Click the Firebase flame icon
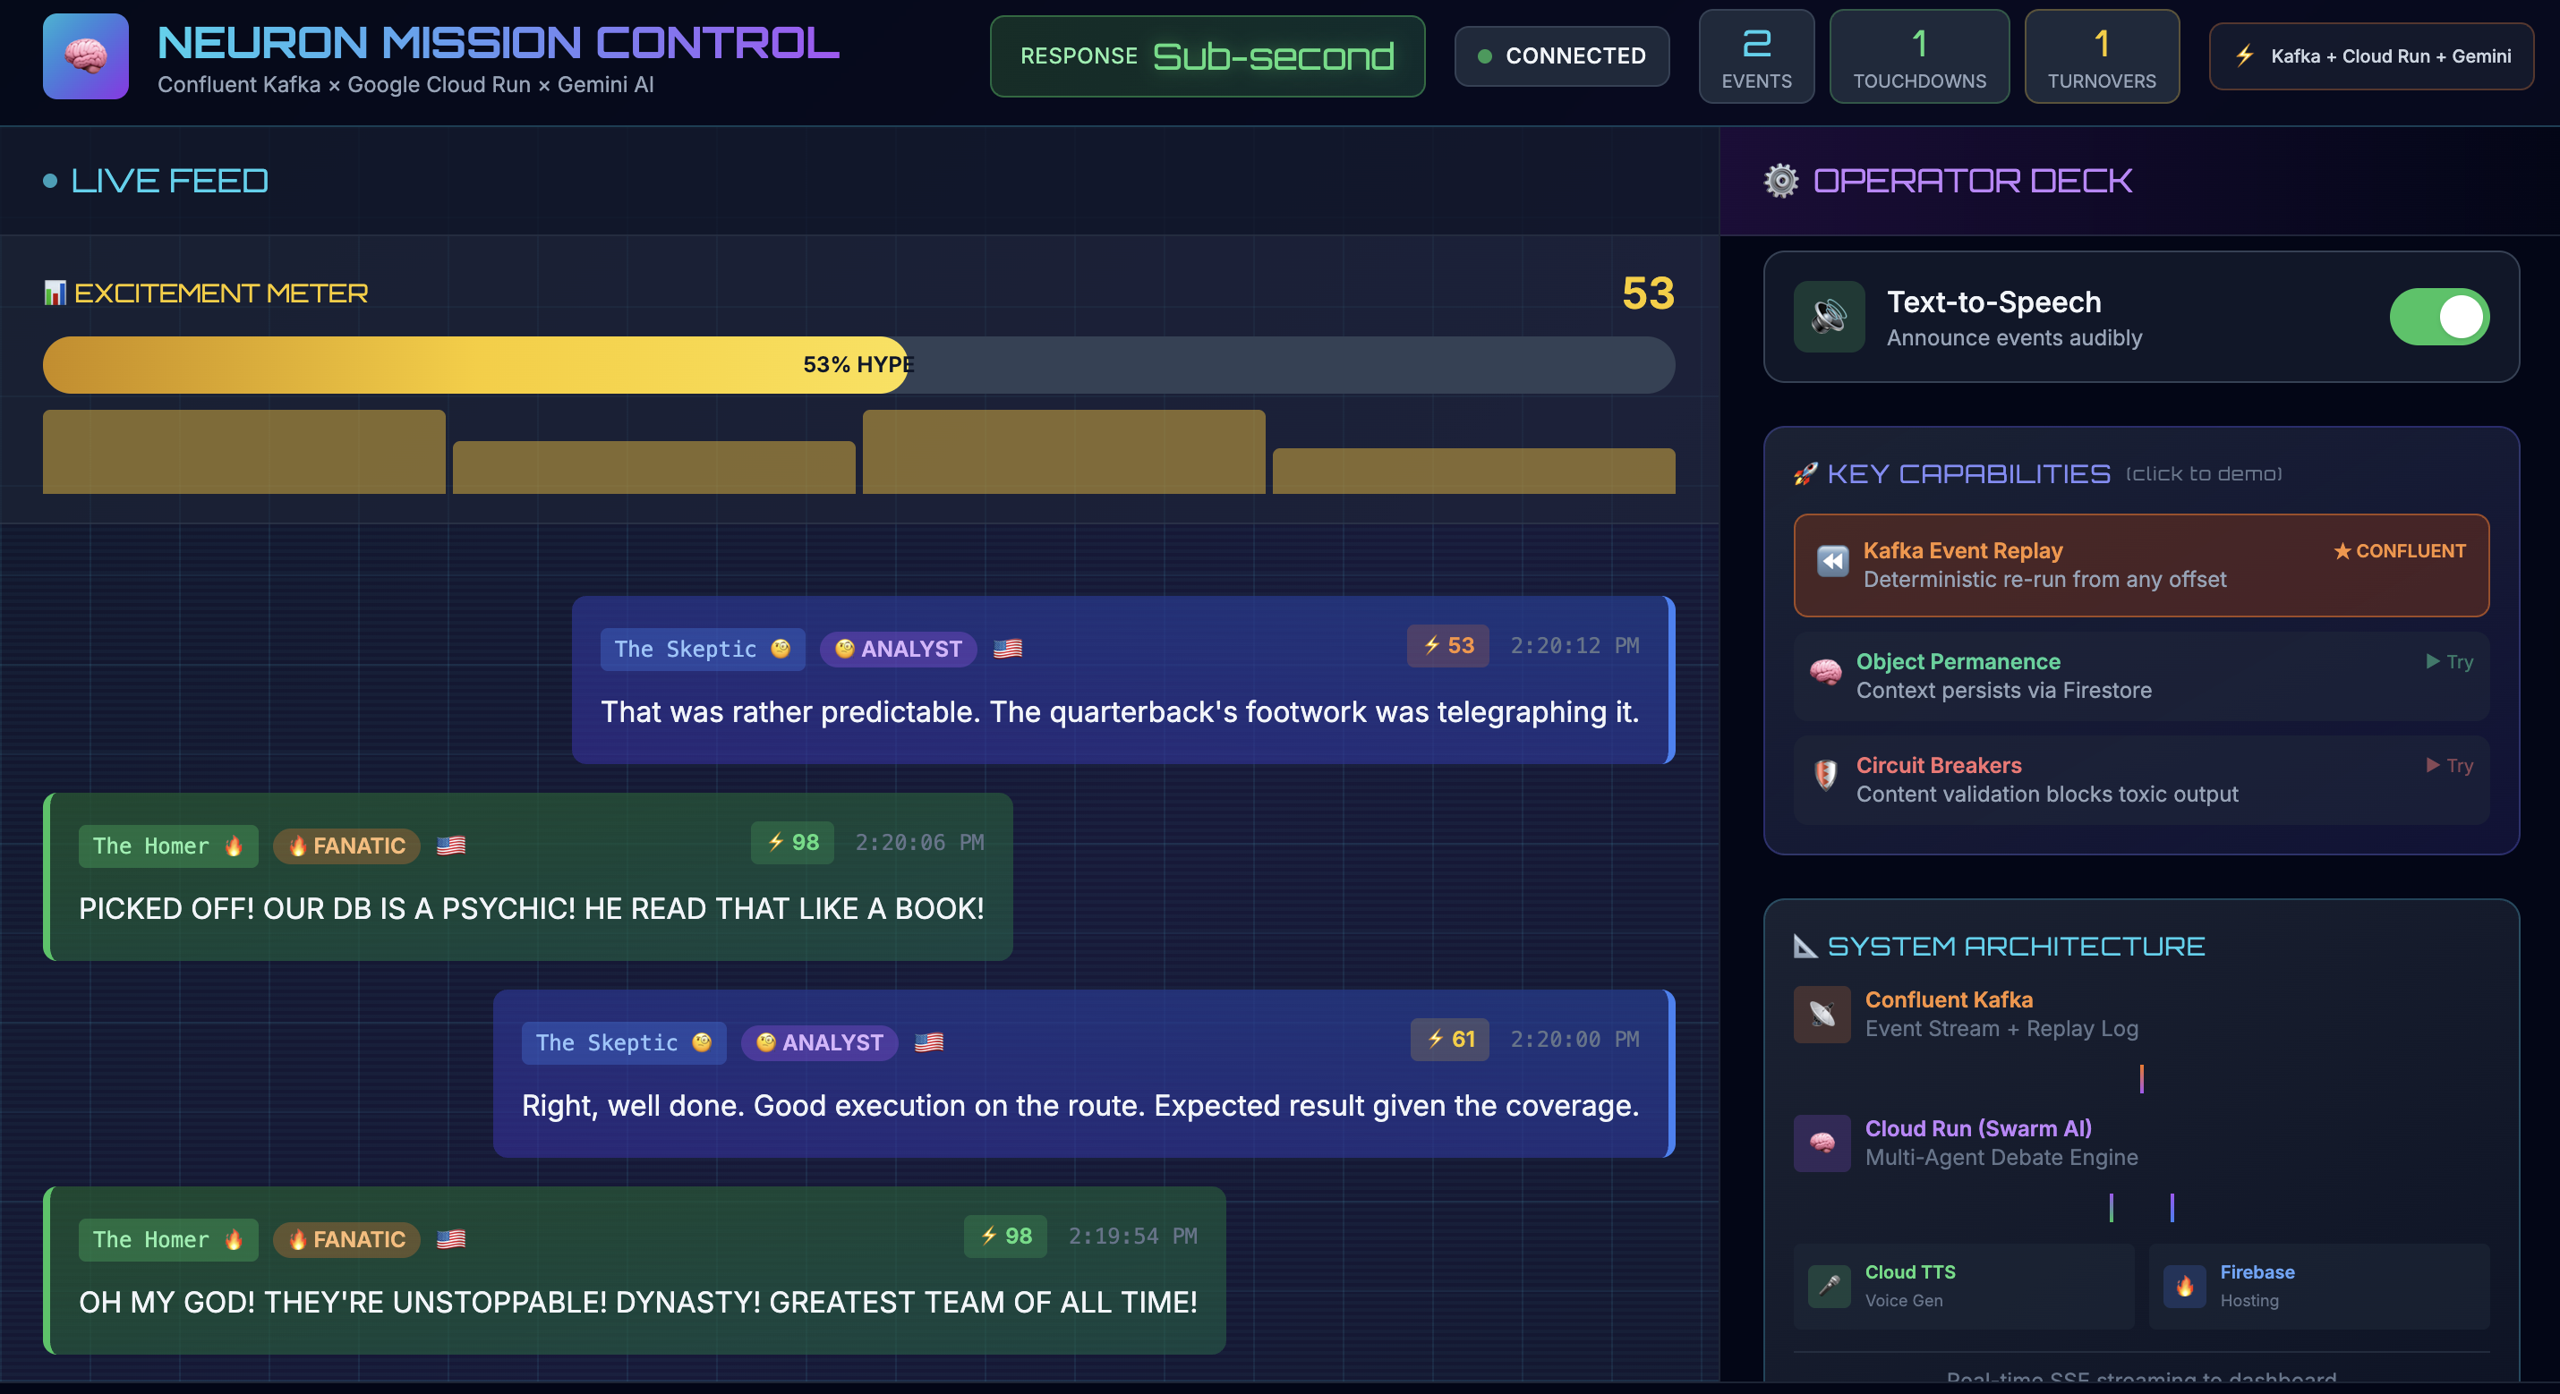The image size is (2560, 1394). (x=2184, y=1286)
